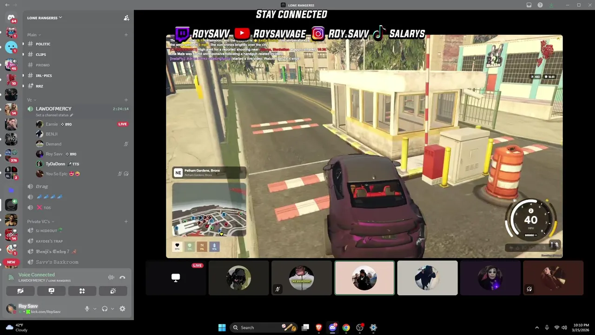Open Brave browser from the taskbar
The image size is (595, 335).
coord(319,328)
